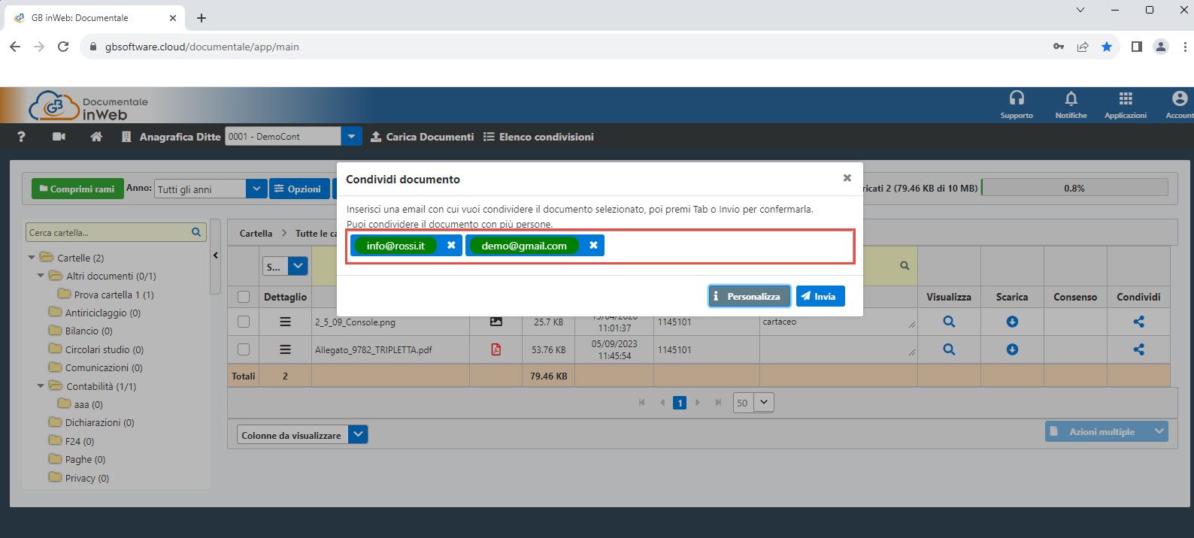The height and width of the screenshot is (538, 1194).
Task: Open the Applicazioni grid icon
Action: pyautogui.click(x=1125, y=98)
